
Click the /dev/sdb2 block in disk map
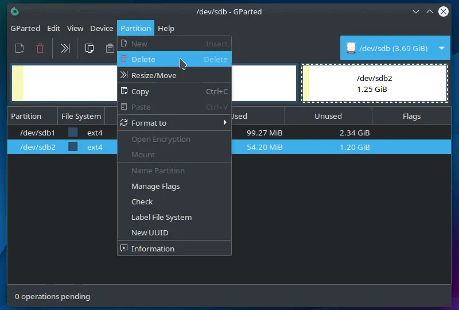pos(375,83)
